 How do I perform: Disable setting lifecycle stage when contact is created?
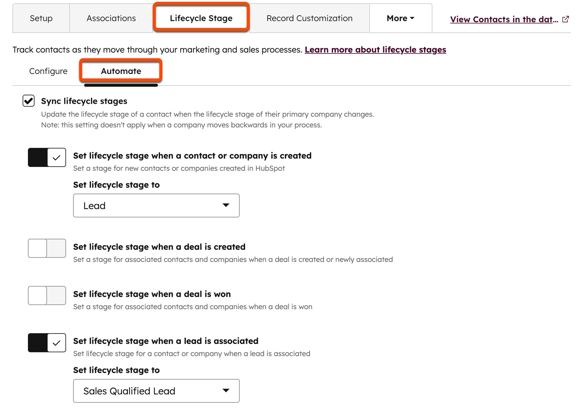pyautogui.click(x=47, y=158)
